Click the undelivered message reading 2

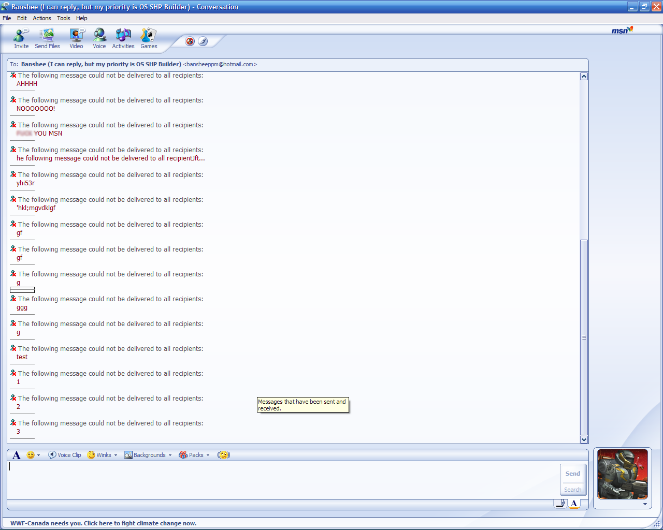tap(18, 406)
